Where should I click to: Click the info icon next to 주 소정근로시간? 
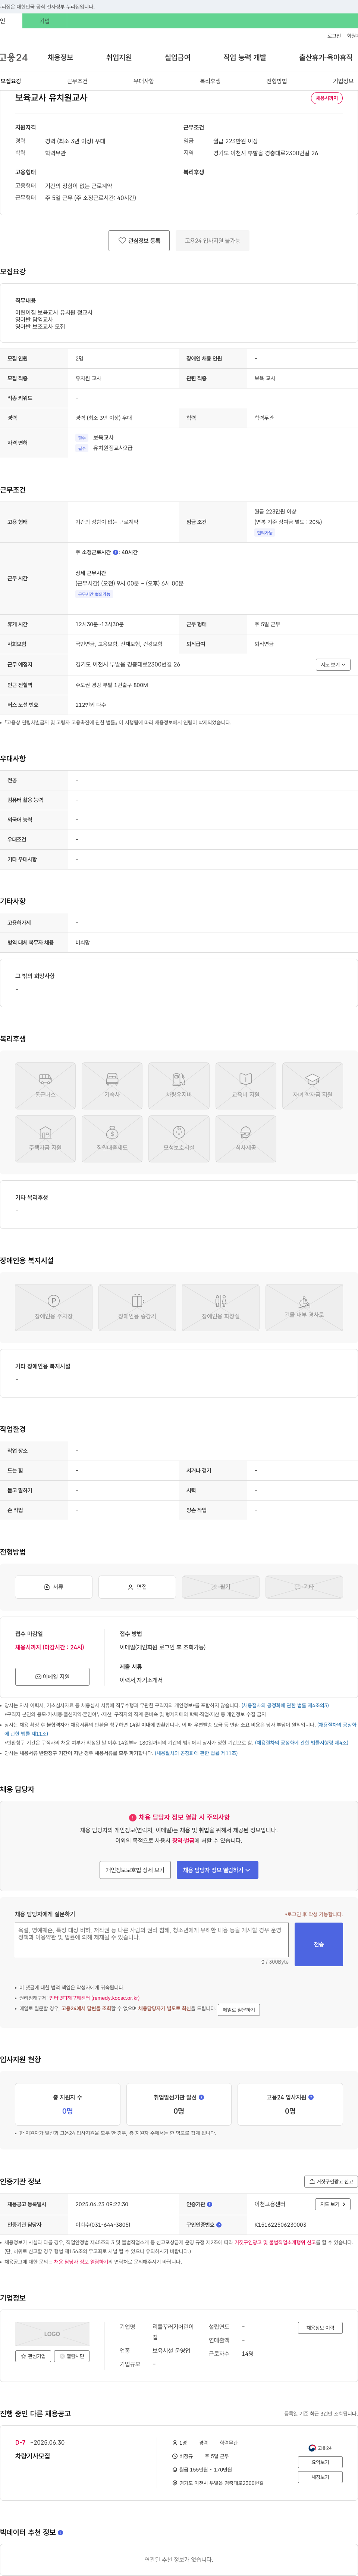tap(116, 552)
